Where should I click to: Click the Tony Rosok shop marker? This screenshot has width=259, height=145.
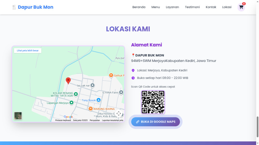(98, 100)
